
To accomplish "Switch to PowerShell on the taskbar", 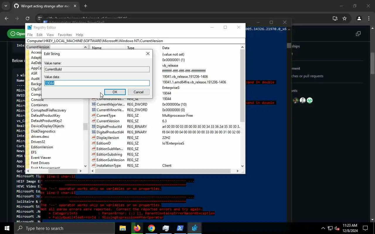I will click(x=180, y=228).
